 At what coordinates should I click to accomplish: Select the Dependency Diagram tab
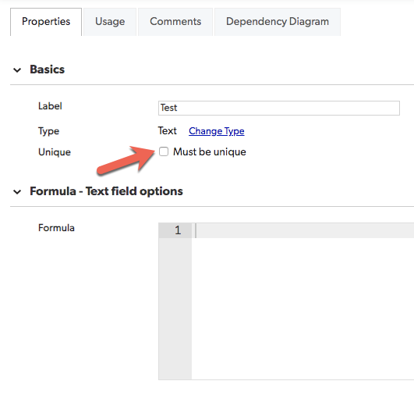pos(278,22)
